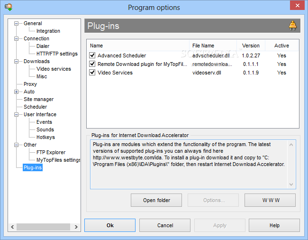Click the Internet Download Accelerator title bar icon
Image resolution: width=308 pixels, height=240 pixels.
[x=9, y=7]
